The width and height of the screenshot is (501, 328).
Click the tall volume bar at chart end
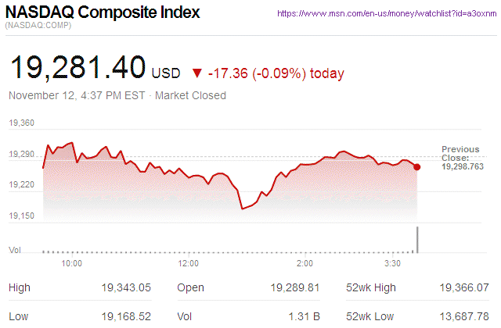pos(417,239)
